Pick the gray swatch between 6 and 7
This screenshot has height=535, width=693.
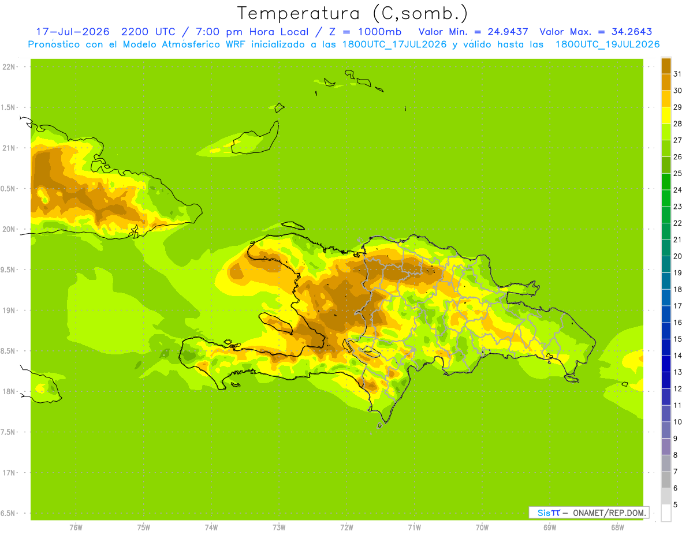(666, 480)
